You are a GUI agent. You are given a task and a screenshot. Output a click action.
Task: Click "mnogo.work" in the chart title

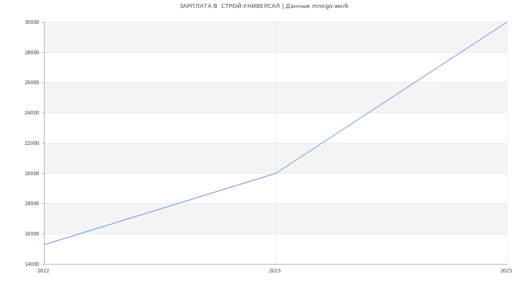coord(330,6)
